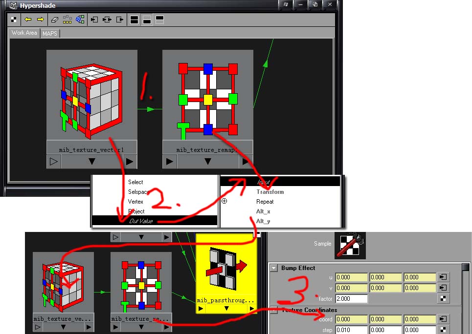Click the first u value field

351,277
